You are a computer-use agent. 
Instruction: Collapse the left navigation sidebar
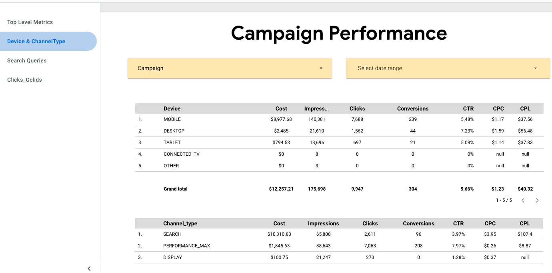click(x=89, y=269)
